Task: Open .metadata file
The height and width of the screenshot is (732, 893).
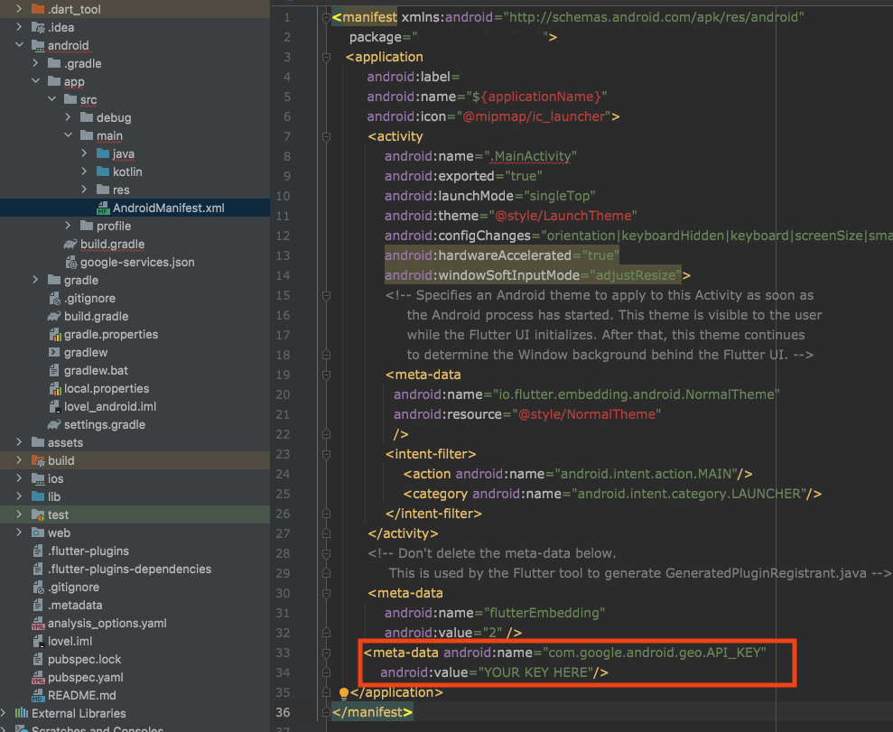Action: tap(75, 605)
